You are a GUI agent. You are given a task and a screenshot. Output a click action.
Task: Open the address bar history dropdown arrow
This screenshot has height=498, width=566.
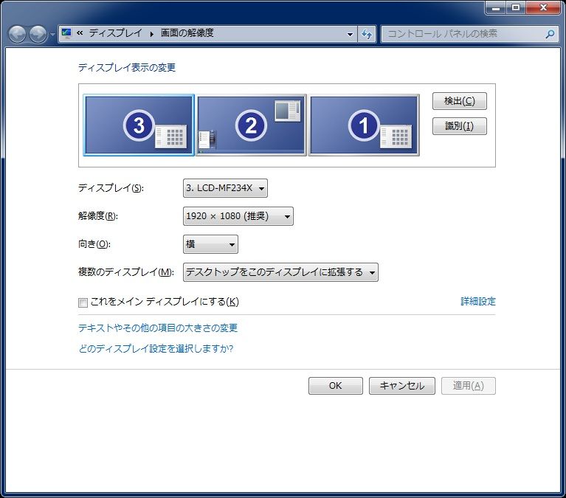point(350,34)
